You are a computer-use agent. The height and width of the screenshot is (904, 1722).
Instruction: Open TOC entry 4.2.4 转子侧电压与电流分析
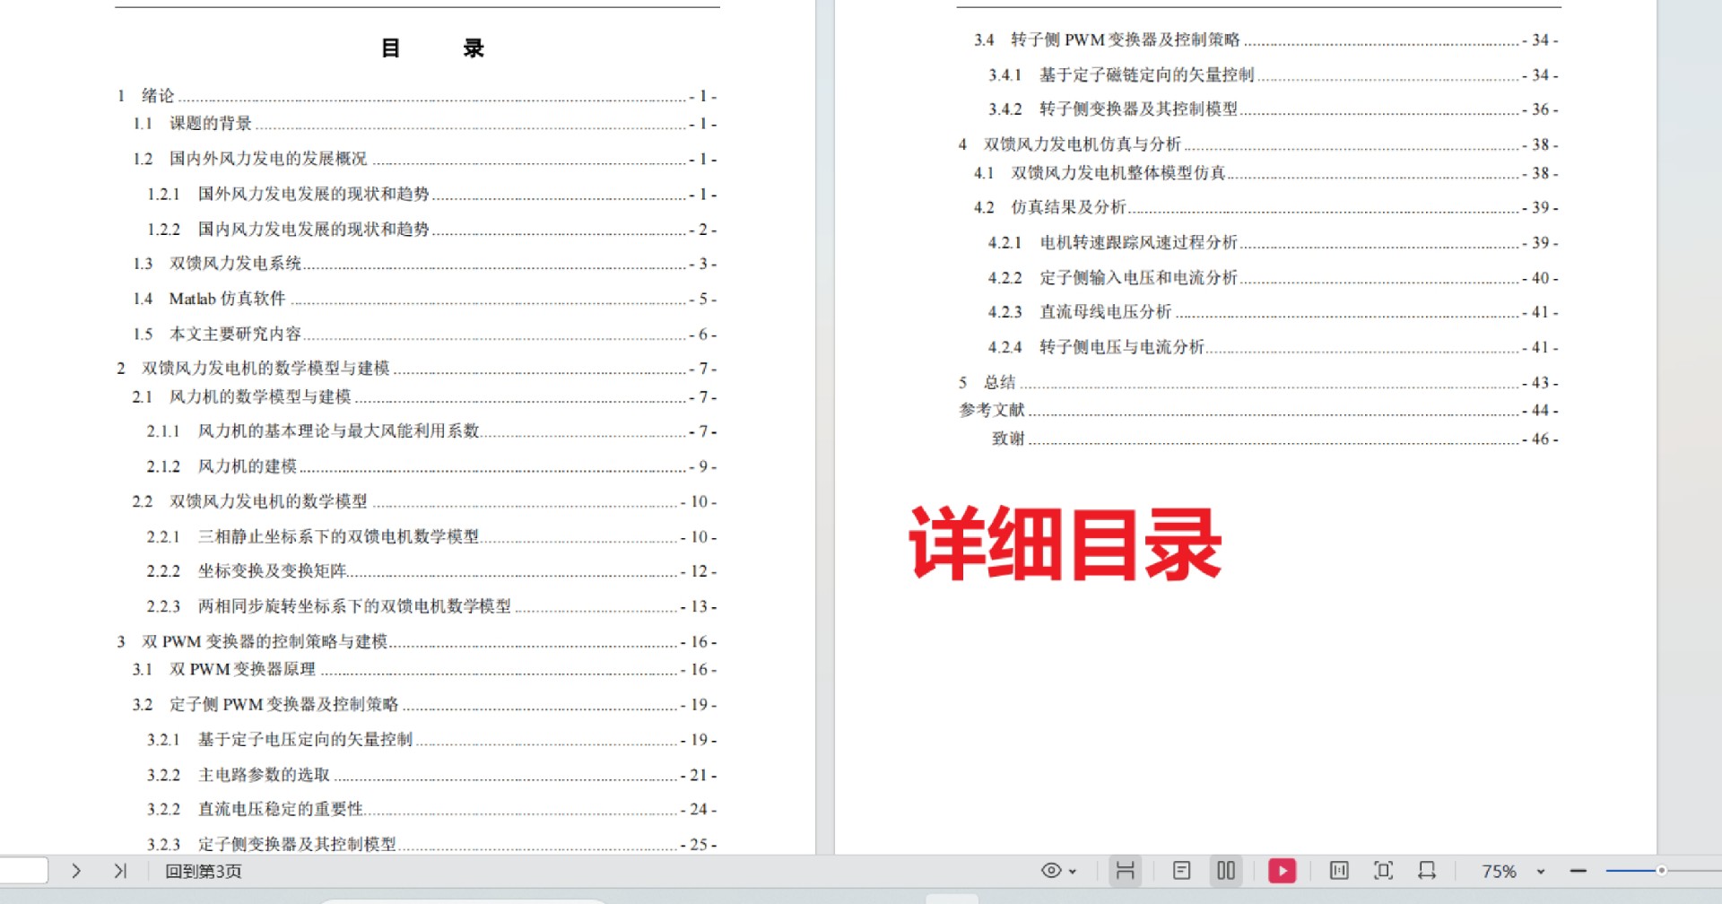(x=1274, y=347)
